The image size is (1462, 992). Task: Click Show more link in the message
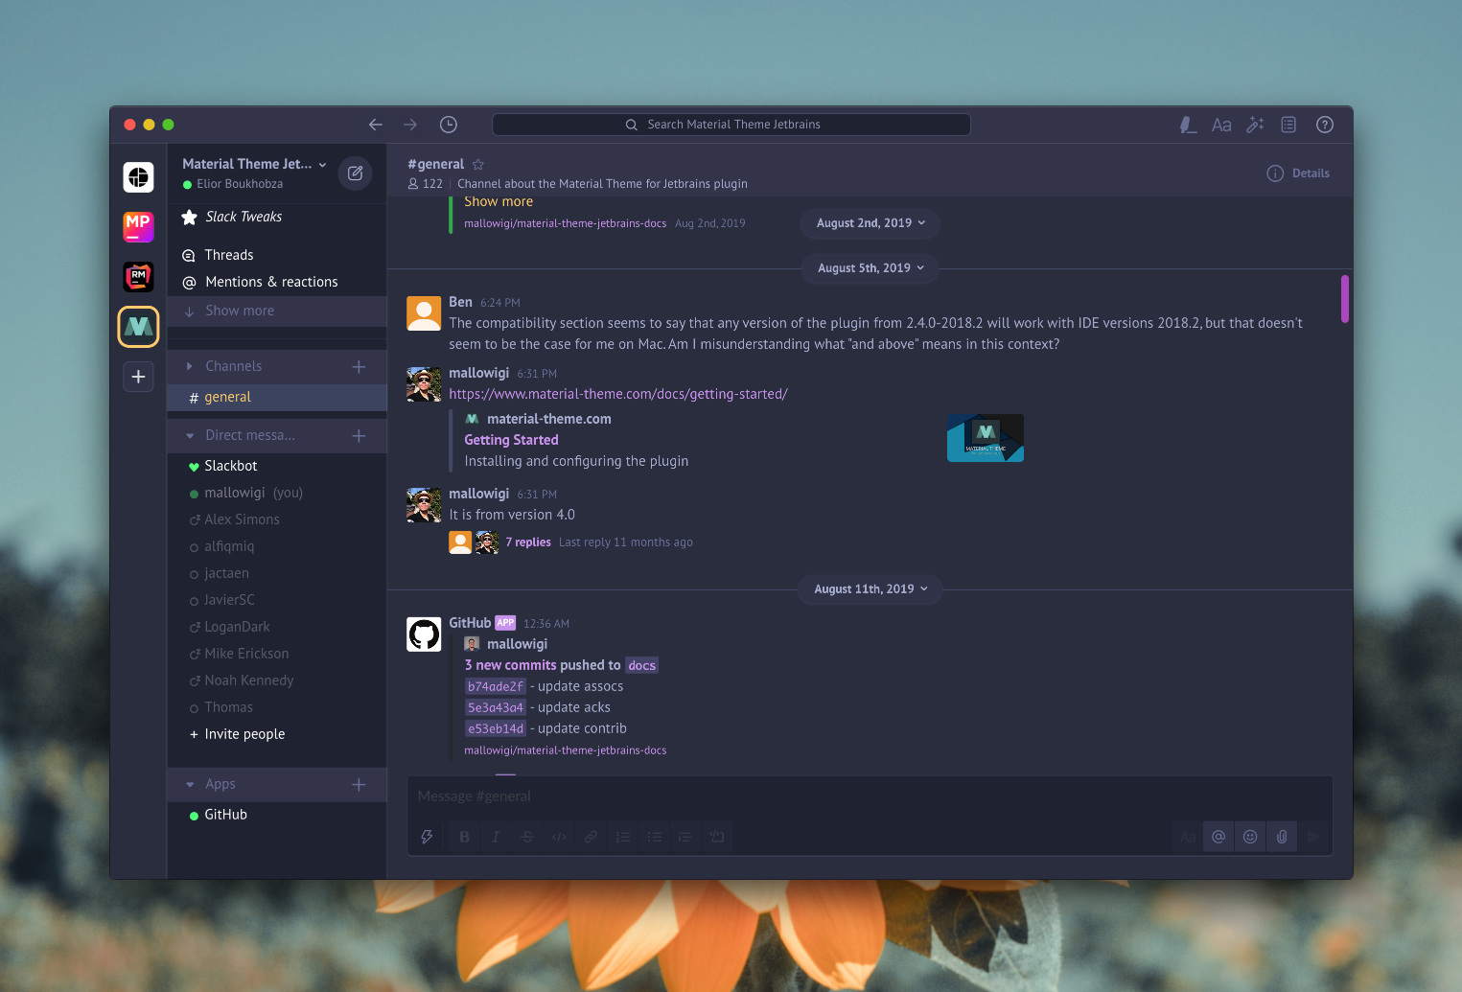499,201
